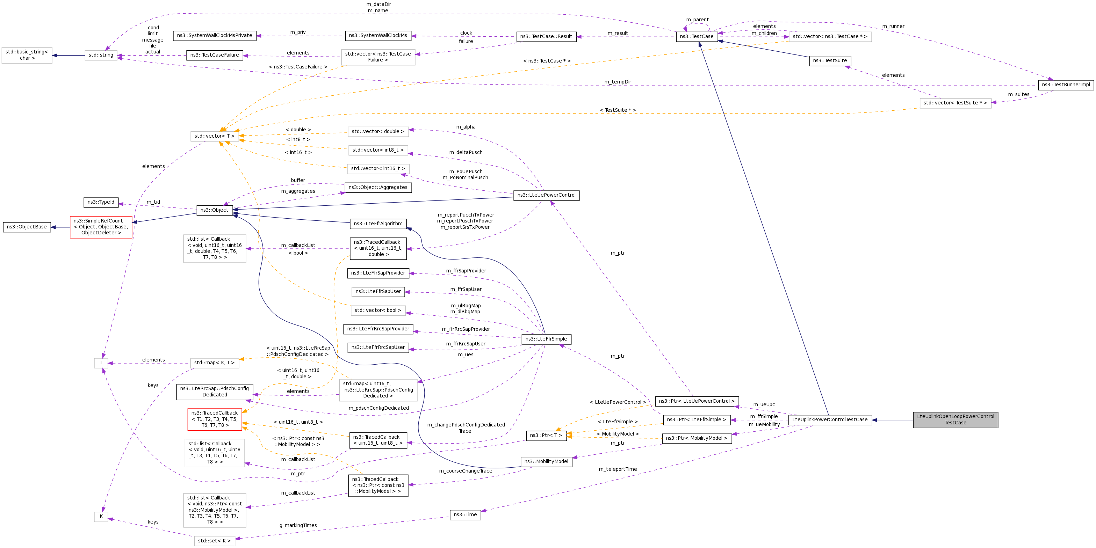Screen dimensions: 1096x548
Task: Click ns3::Ptr< LteFfrSimple > node
Action: [697, 420]
